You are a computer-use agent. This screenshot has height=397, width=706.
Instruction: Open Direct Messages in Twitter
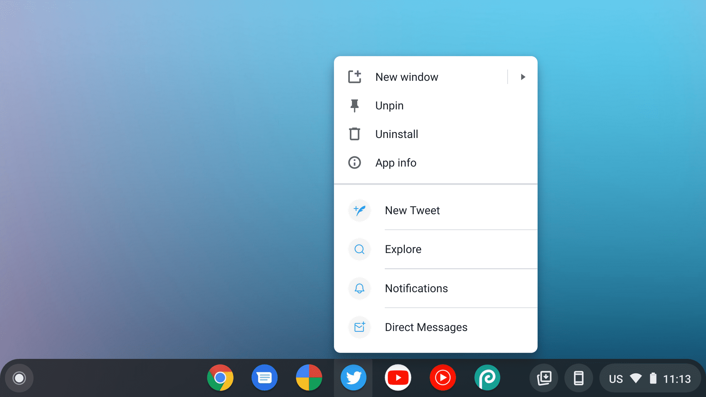[x=426, y=327]
